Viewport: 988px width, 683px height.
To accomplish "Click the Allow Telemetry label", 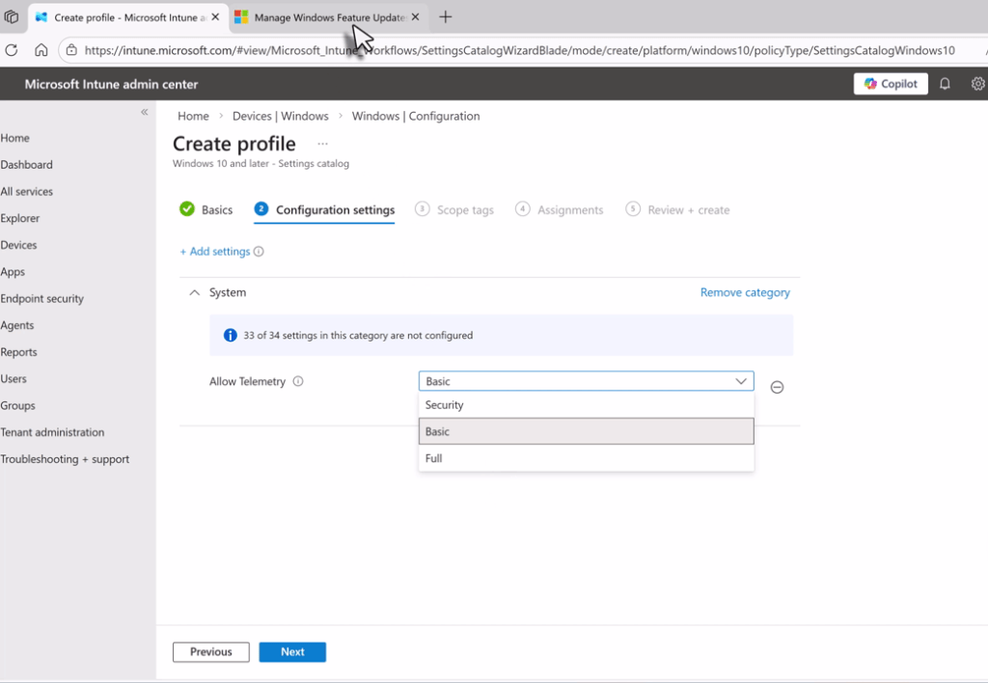I will point(247,381).
